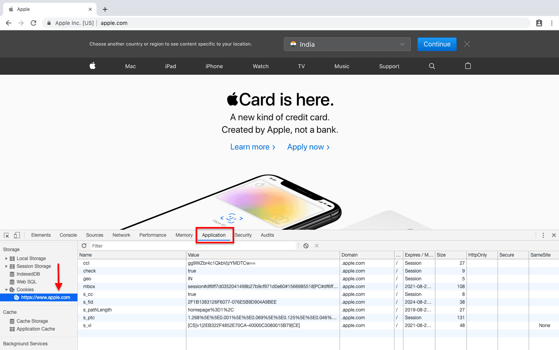Click the cookie Filter field

[x=193, y=246]
